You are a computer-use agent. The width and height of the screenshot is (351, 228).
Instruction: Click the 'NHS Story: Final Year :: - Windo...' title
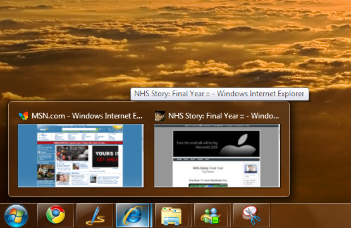[x=223, y=116]
